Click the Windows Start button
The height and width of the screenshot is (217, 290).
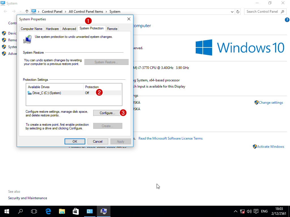tap(7, 211)
